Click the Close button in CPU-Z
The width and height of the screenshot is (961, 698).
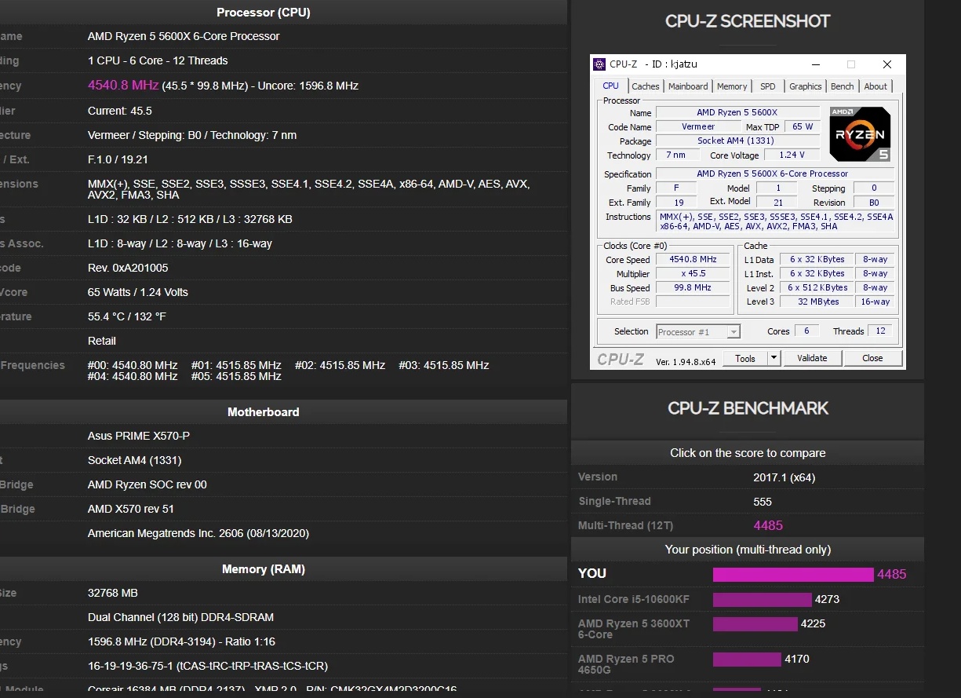tap(872, 358)
